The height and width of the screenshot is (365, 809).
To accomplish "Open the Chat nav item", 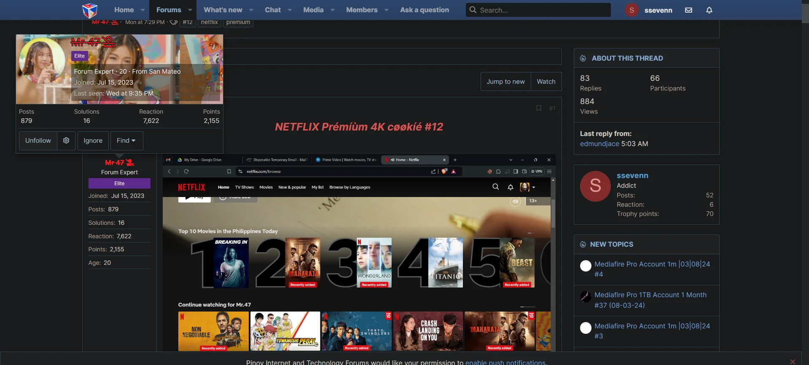I will pyautogui.click(x=273, y=10).
